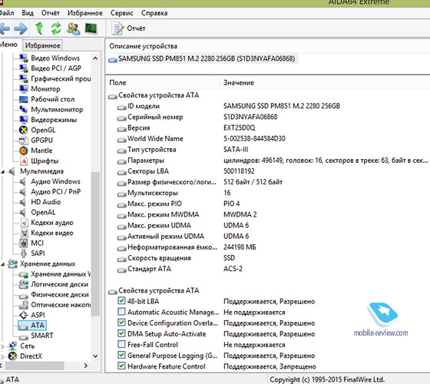Click the OpenAL speaker icon

point(23,212)
